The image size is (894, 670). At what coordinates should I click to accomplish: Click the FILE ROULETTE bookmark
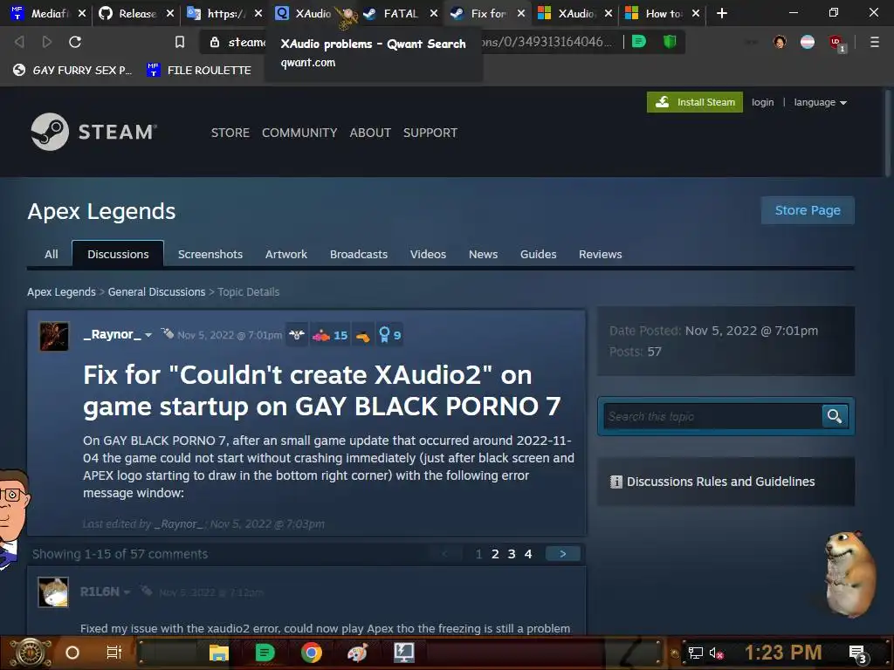coord(199,70)
